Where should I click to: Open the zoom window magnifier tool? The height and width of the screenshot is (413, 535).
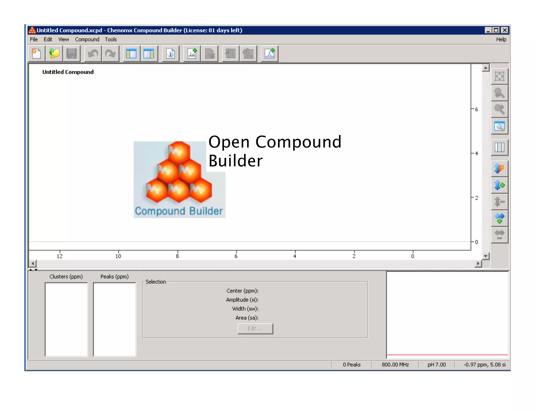click(x=499, y=127)
